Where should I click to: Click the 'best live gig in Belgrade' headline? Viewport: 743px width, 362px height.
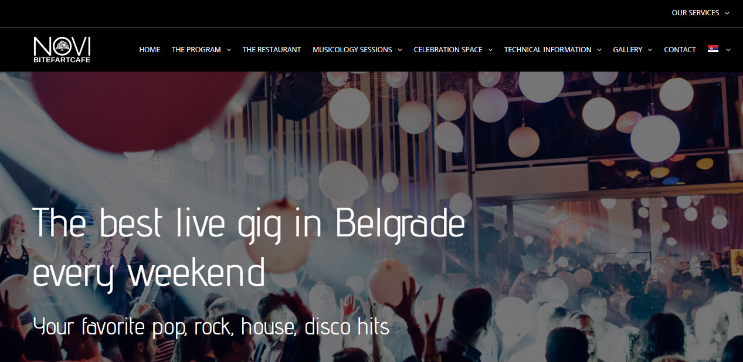(249, 245)
